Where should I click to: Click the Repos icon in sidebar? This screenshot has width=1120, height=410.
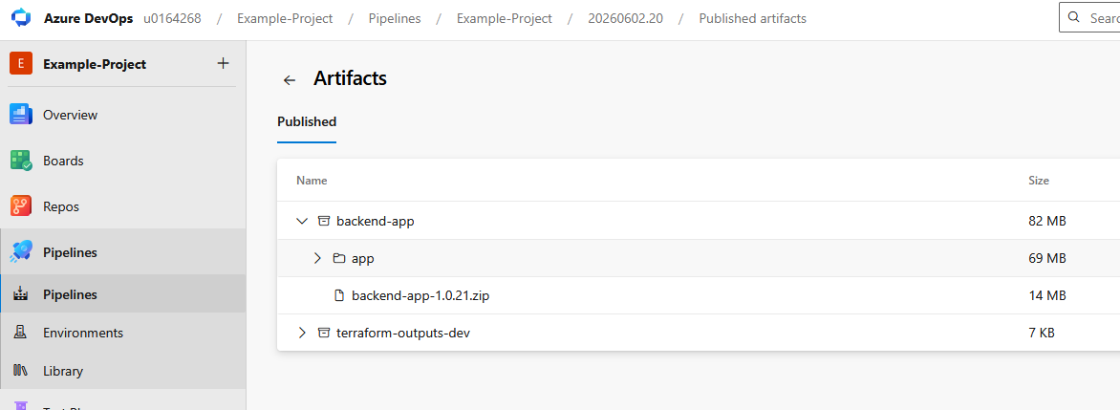(21, 205)
